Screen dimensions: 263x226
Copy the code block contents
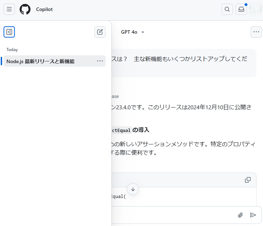tap(248, 180)
